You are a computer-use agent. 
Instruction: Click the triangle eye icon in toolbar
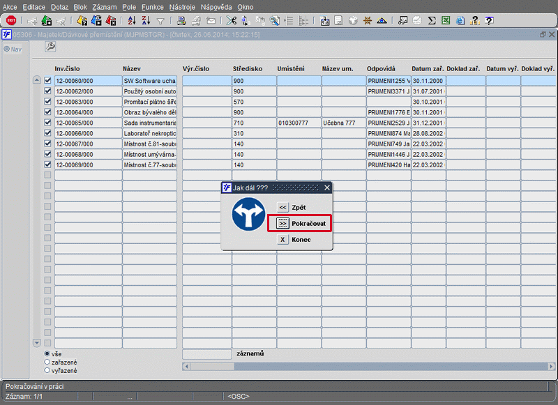(382, 21)
